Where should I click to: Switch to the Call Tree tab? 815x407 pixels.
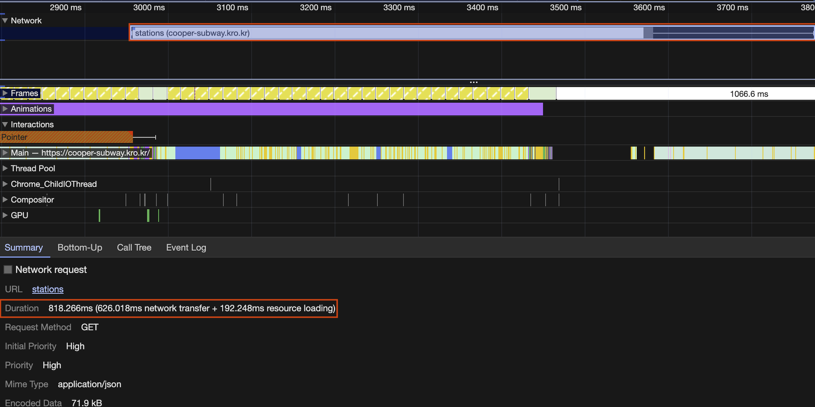coord(134,248)
